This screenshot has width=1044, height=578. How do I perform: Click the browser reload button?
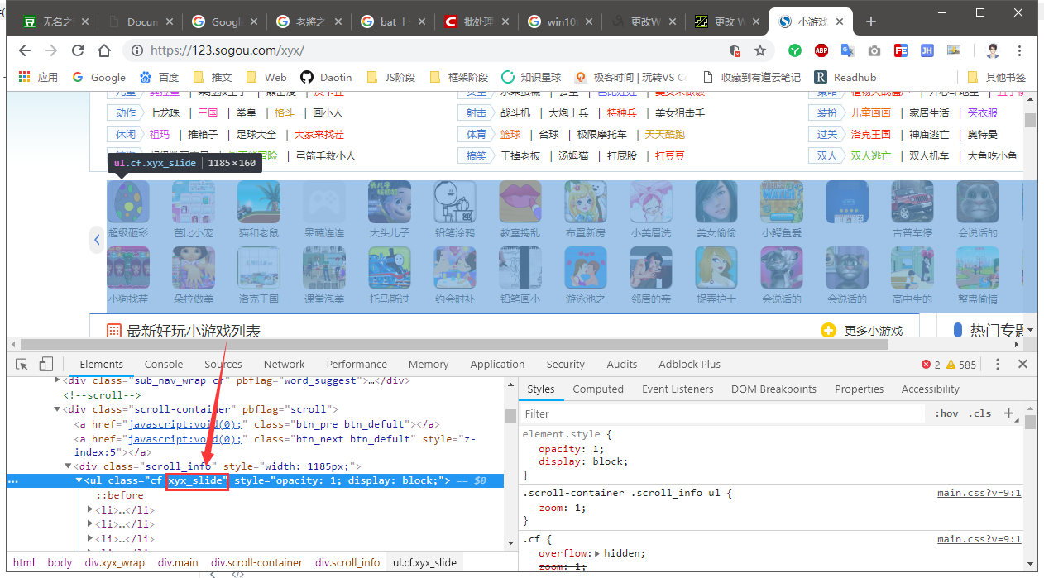coord(78,51)
